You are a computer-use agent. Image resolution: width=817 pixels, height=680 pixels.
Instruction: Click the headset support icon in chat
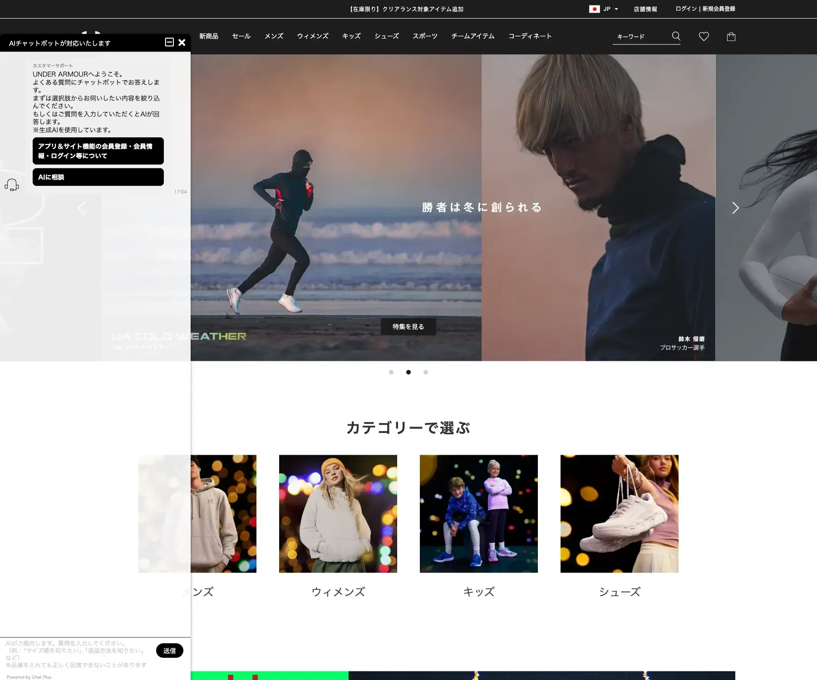12,185
